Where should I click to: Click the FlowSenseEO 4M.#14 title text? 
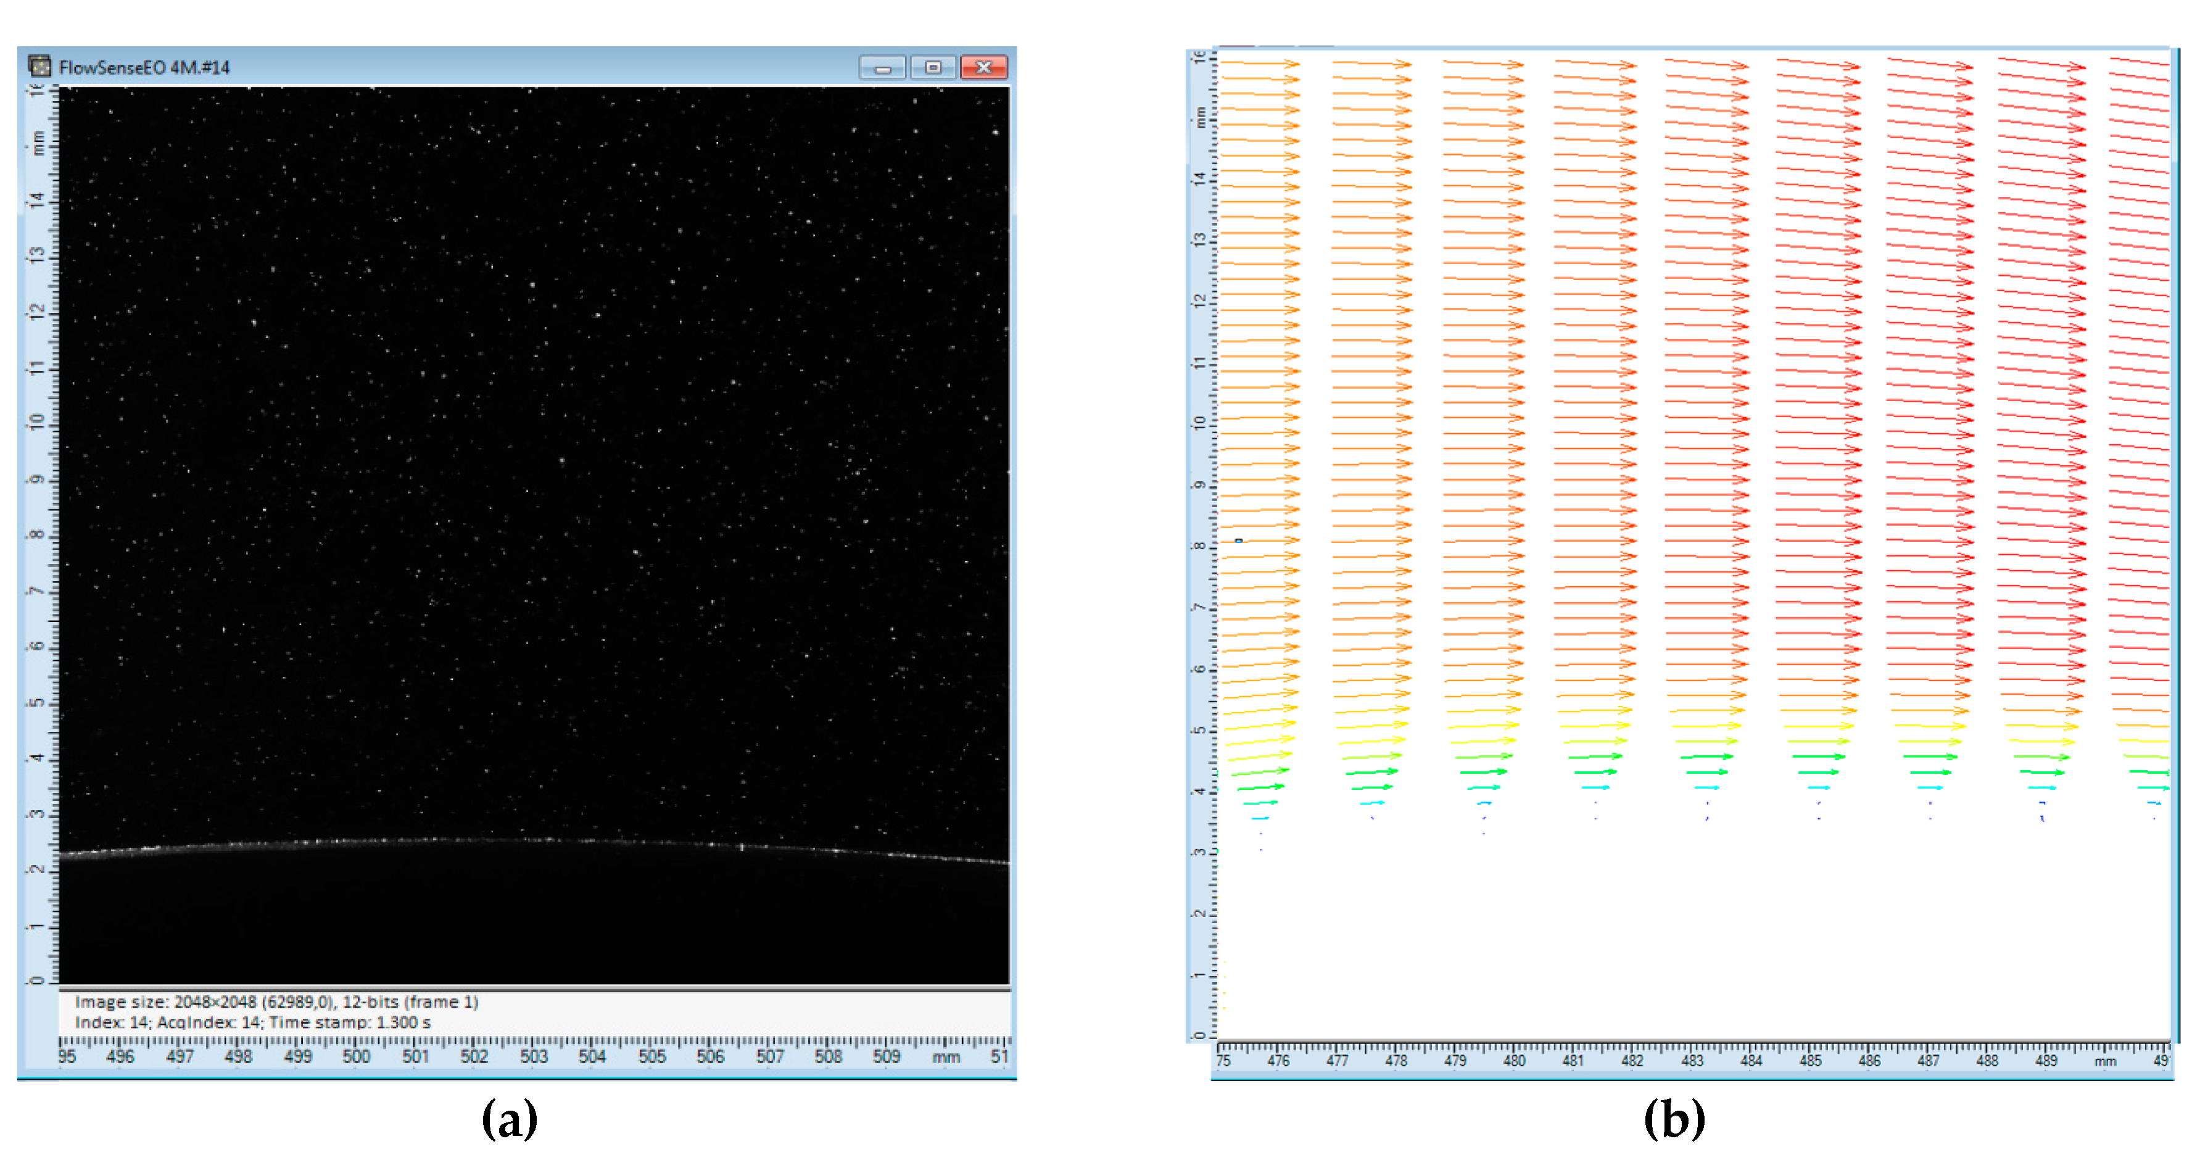point(144,67)
